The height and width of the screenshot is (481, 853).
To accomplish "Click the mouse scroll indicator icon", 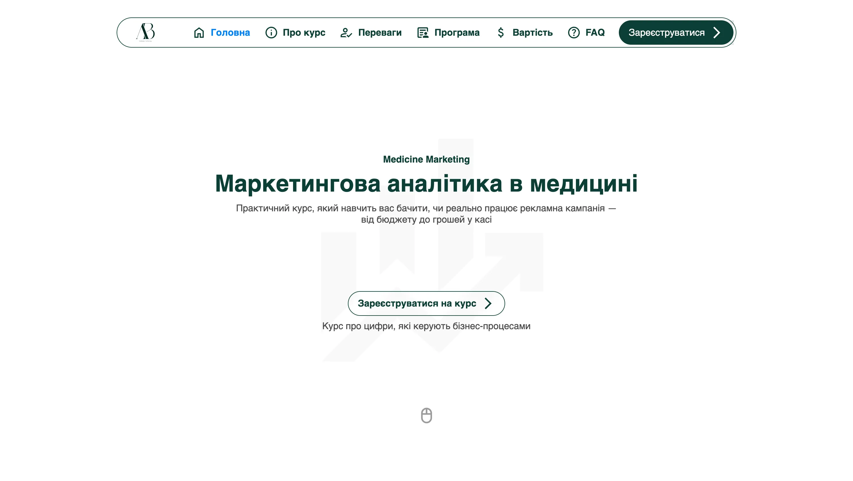I will (x=426, y=415).
